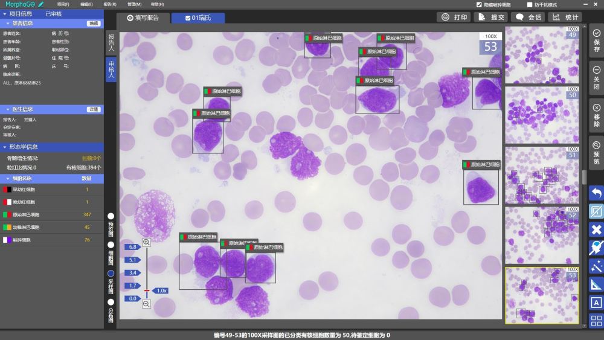Collapse the 医生信息 section arrow

point(8,109)
